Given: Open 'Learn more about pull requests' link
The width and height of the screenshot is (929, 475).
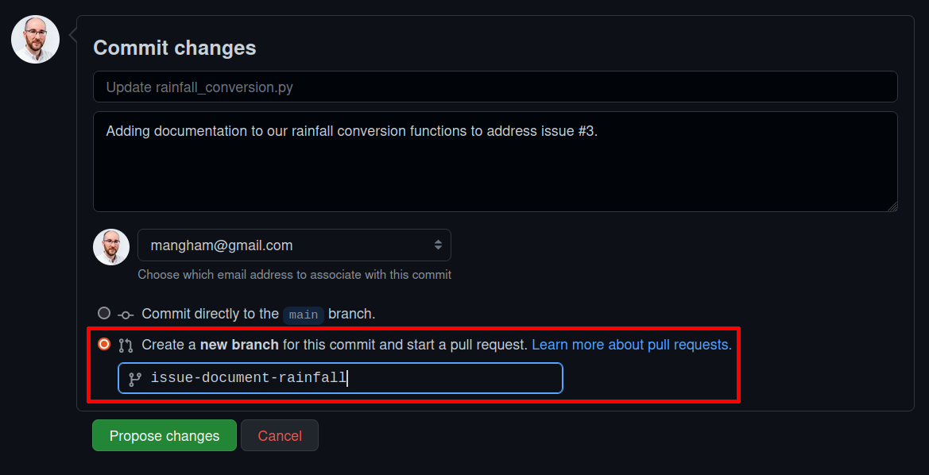Looking at the screenshot, I should point(631,345).
